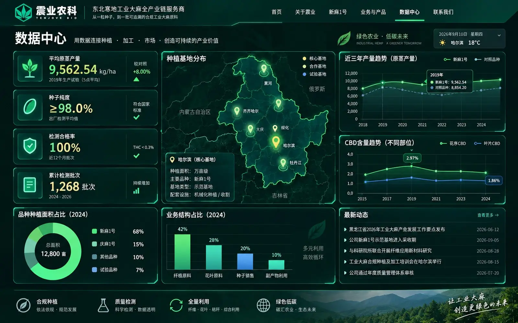This screenshot has height=323, width=518.
Task: Click the 42% 纤维原料 bar
Action: click(182, 252)
